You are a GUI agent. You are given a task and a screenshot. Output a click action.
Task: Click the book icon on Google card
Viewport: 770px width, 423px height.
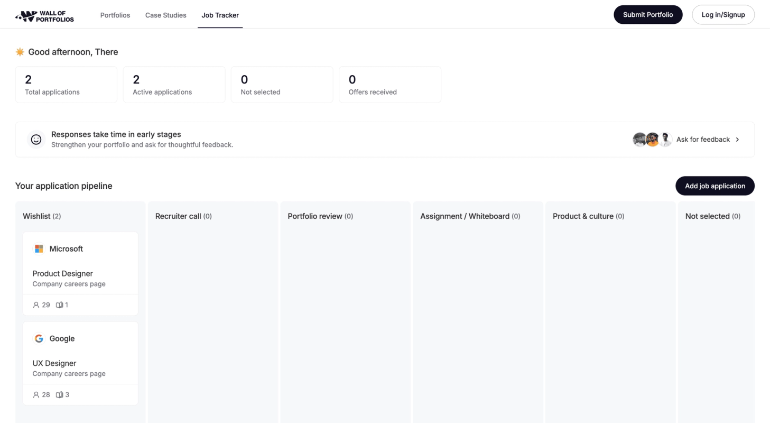coord(60,395)
